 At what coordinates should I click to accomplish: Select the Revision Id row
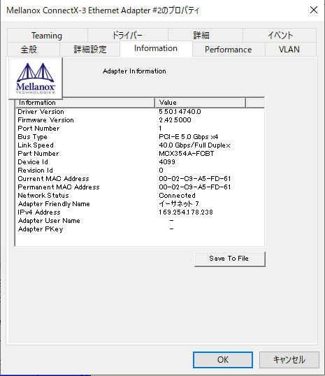[x=140, y=171]
